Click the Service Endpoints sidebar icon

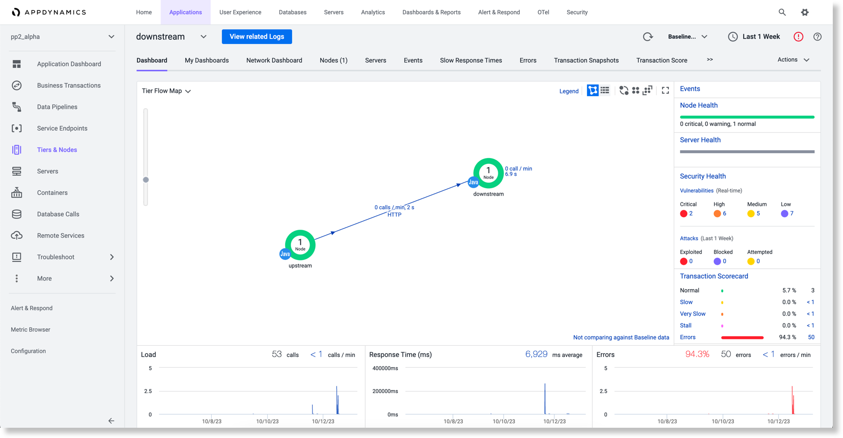tap(17, 128)
